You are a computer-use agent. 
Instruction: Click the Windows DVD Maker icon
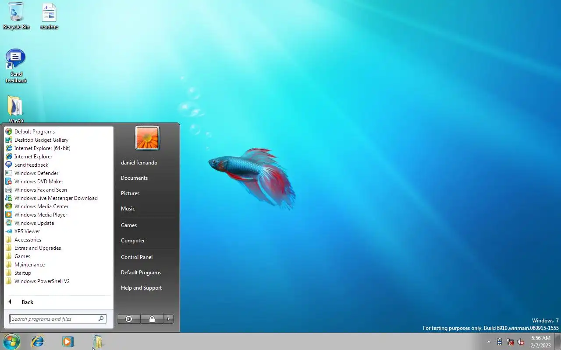[9, 182]
